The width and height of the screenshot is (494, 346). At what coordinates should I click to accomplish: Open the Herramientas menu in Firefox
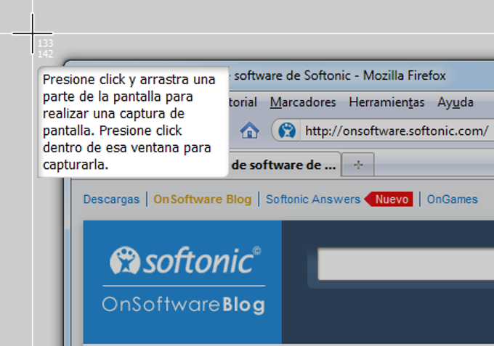tap(386, 102)
